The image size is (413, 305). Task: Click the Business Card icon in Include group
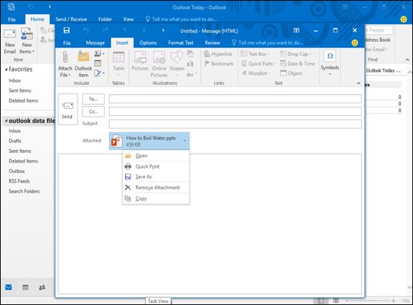tap(98, 53)
